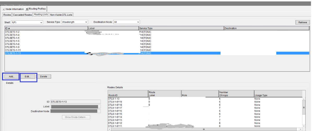
Task: Click routes table horizontal scroll right arrow
Action: [x=301, y=129]
